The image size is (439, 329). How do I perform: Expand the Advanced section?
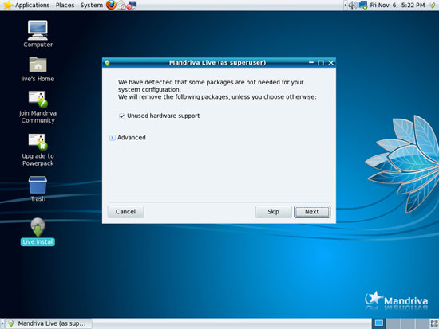tap(113, 138)
